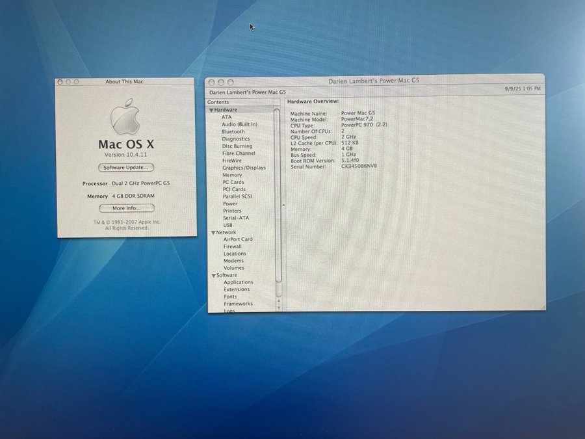
Task: Open More Info in About This Mac
Action: coord(127,208)
